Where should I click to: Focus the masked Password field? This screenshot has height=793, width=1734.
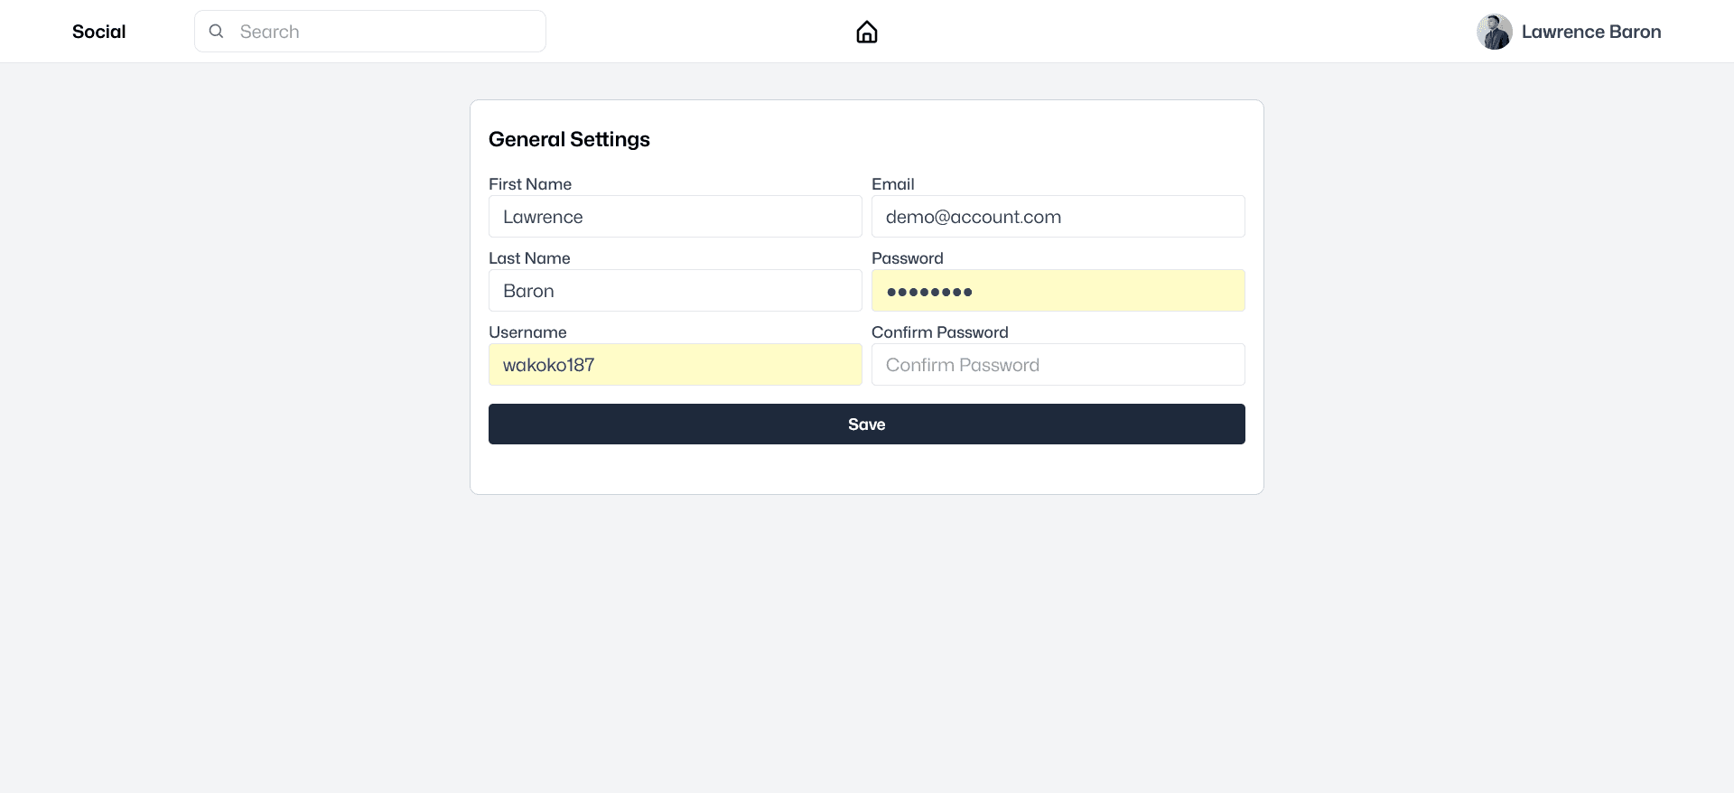pos(1058,291)
